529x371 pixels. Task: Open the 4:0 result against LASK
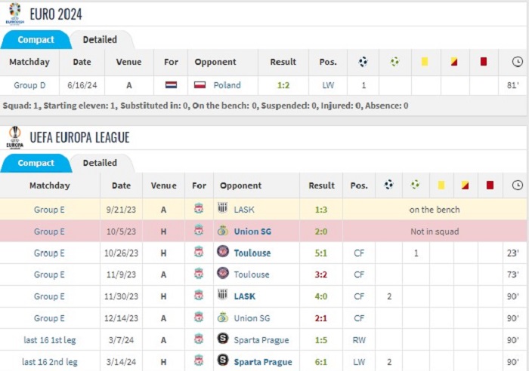pos(321,296)
